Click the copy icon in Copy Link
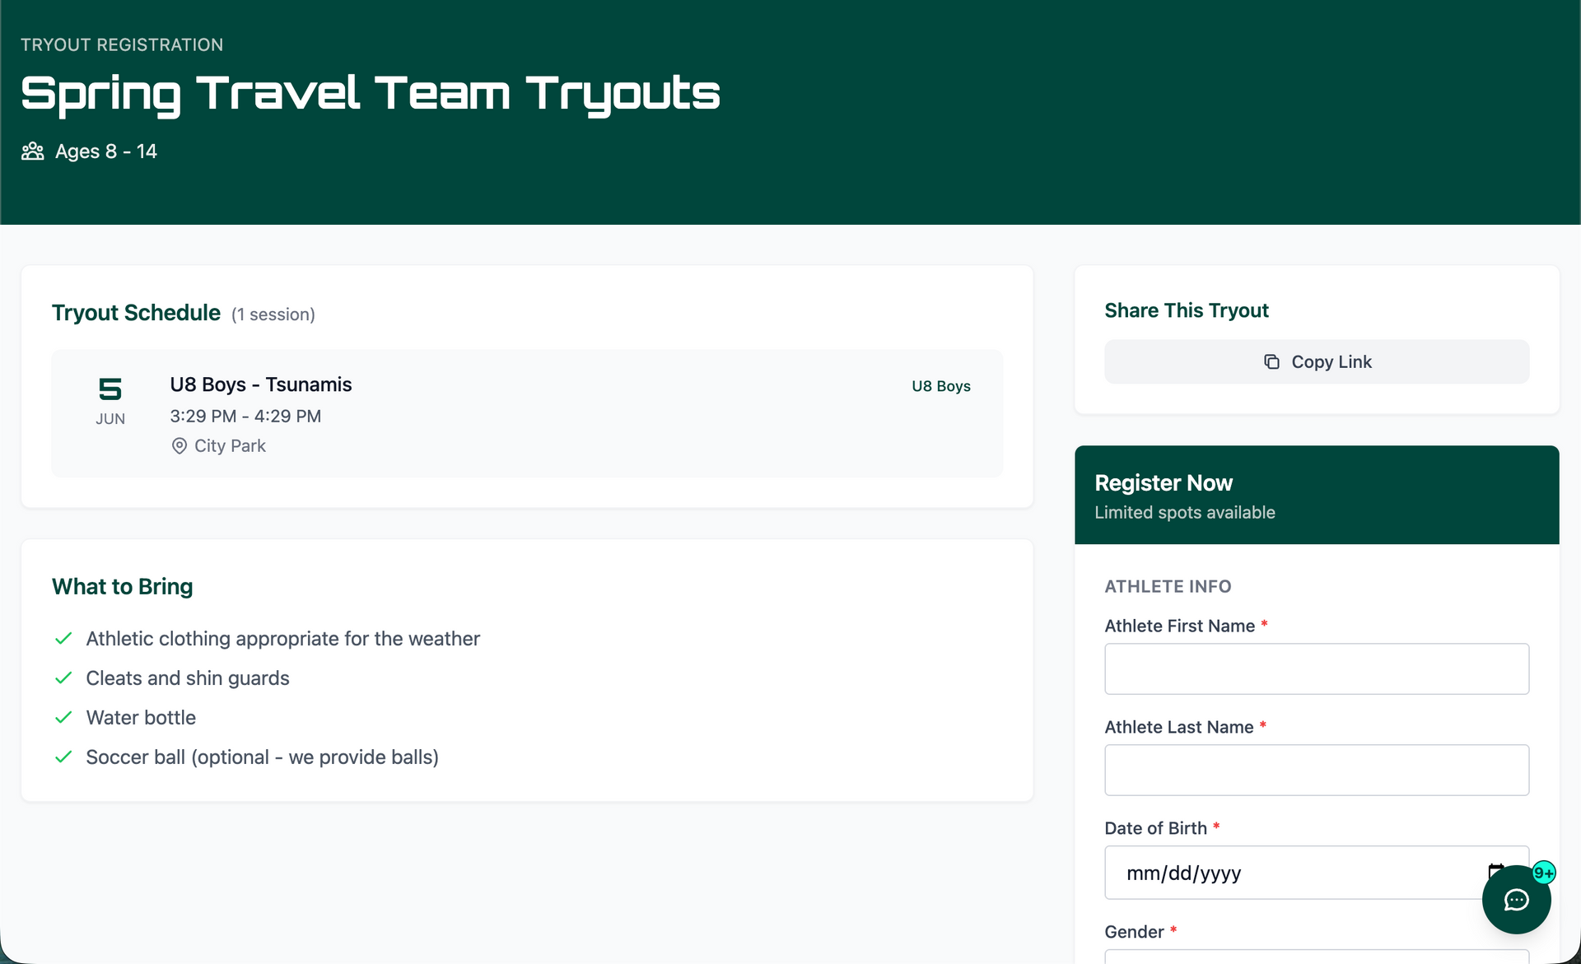Screen dimensions: 1581x964 [x=1271, y=362]
